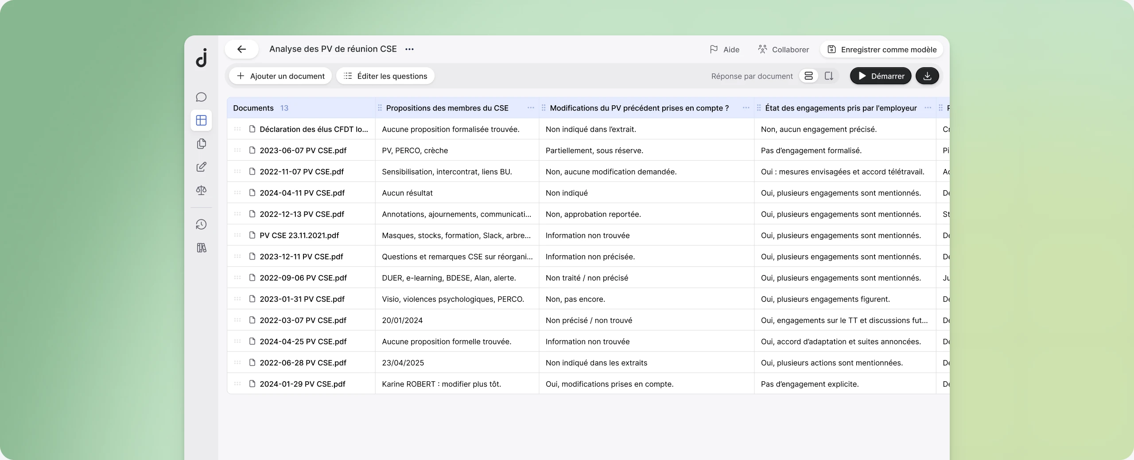This screenshot has width=1134, height=460.
Task: Select cell 'Pas d'engagement formalisé.'
Action: click(x=845, y=150)
